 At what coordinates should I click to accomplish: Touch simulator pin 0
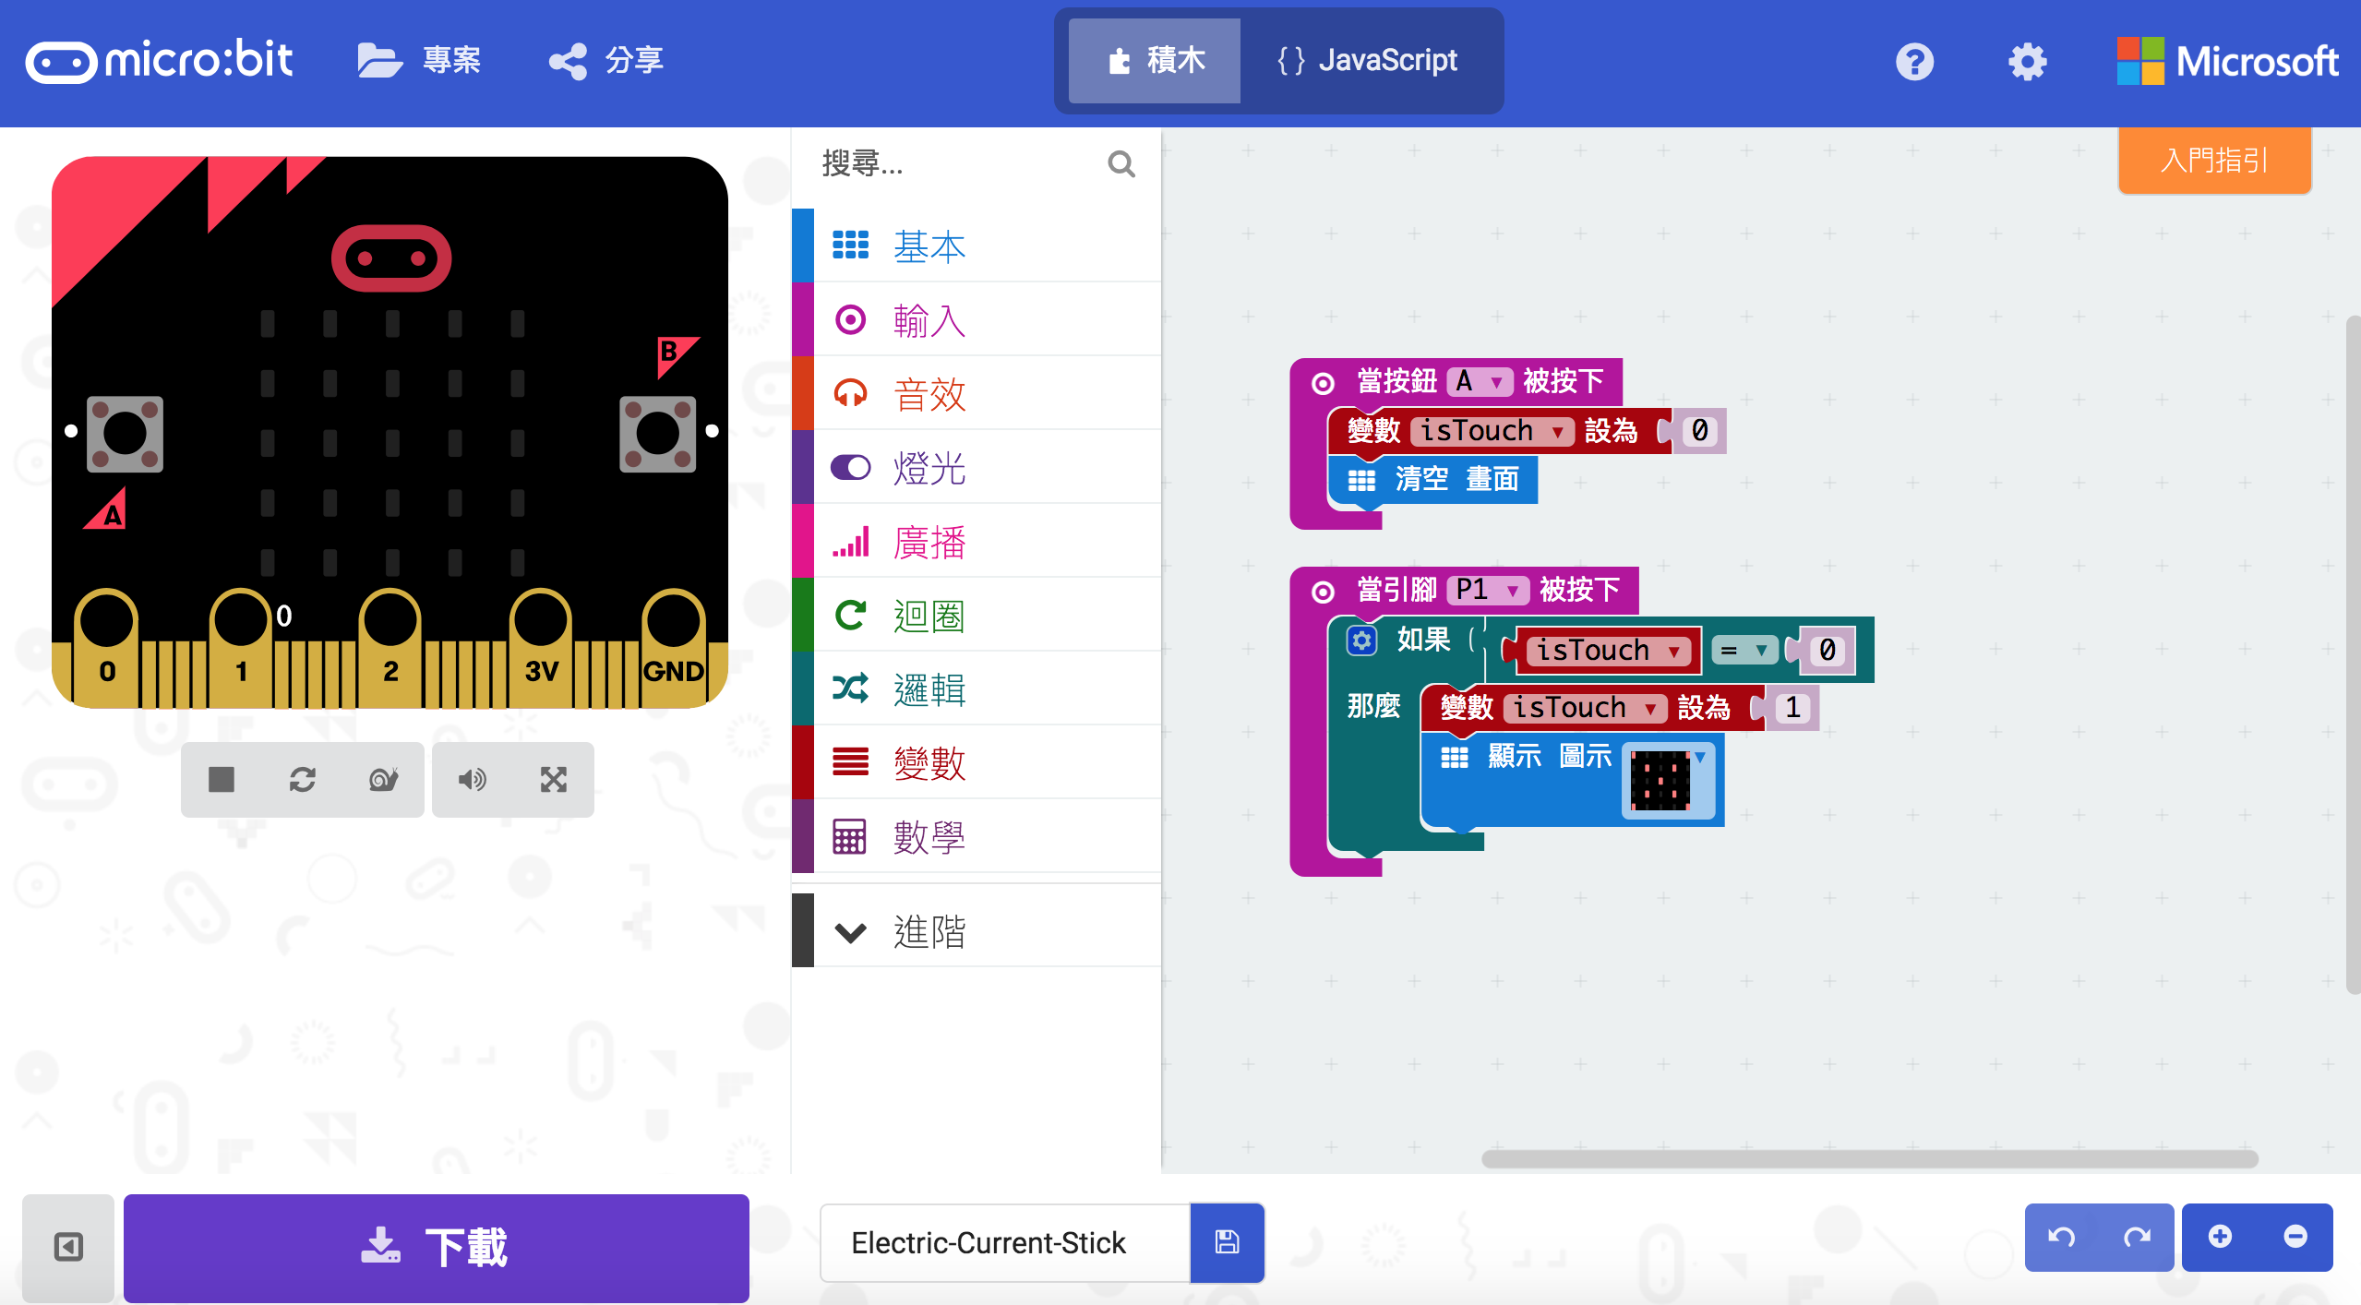click(107, 646)
